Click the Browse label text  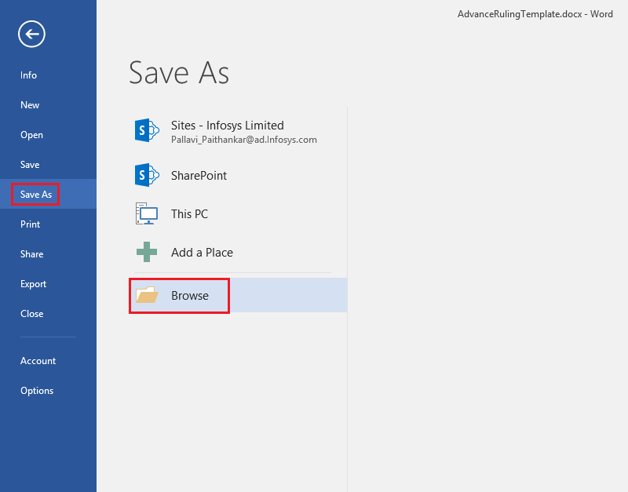[190, 296]
